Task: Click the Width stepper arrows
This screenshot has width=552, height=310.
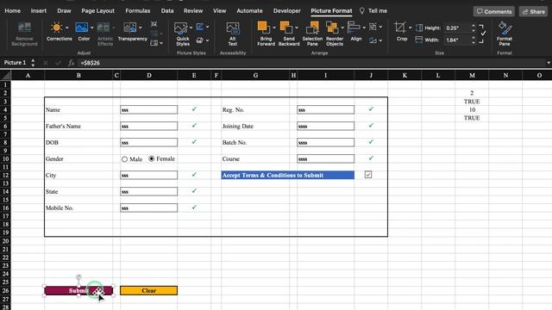Action: click(474, 40)
